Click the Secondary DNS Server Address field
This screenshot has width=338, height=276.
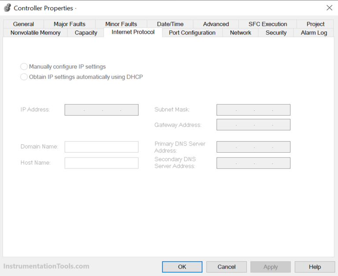click(253, 163)
